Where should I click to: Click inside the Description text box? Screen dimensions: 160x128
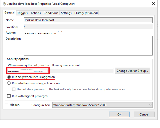point(88,46)
